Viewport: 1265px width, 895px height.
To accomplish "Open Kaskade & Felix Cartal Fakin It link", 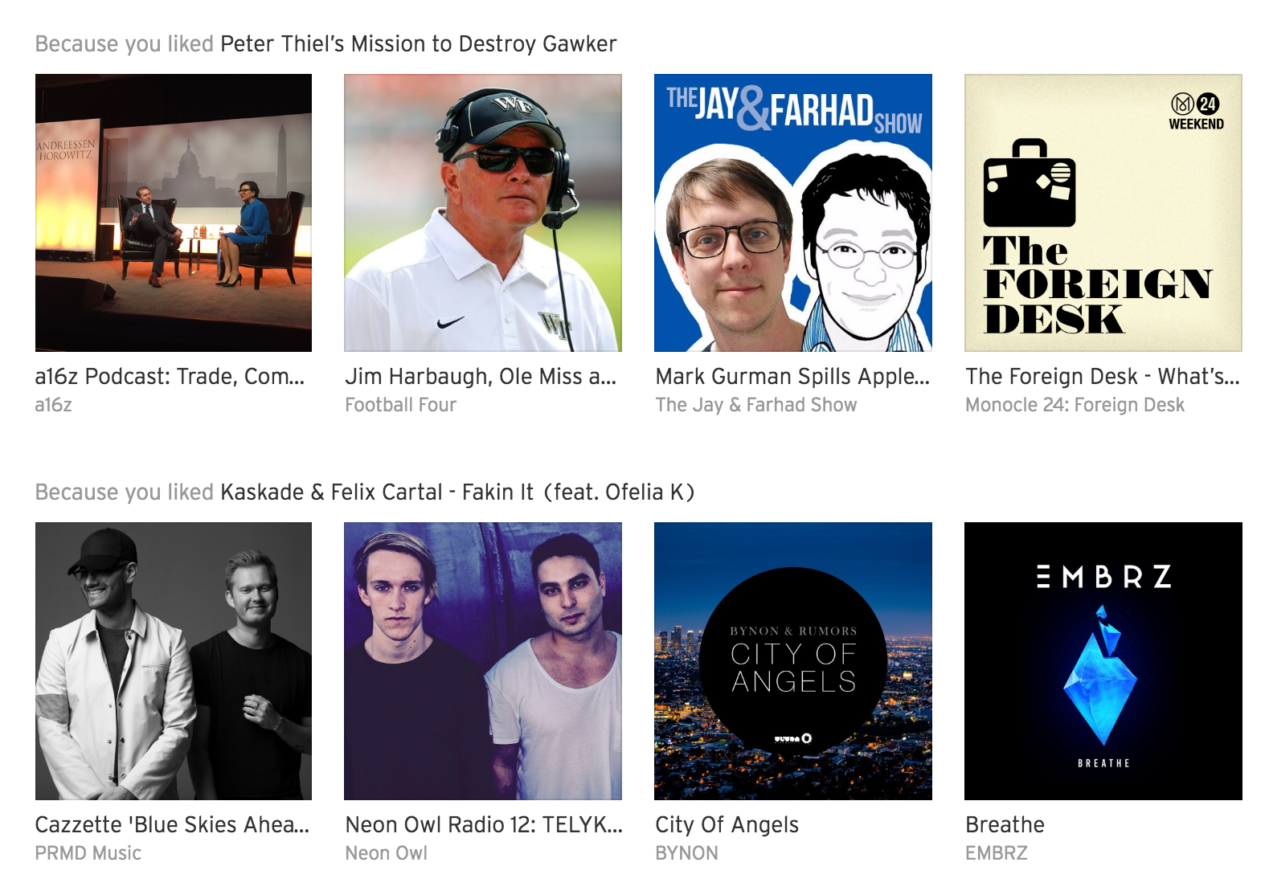I will point(457,492).
